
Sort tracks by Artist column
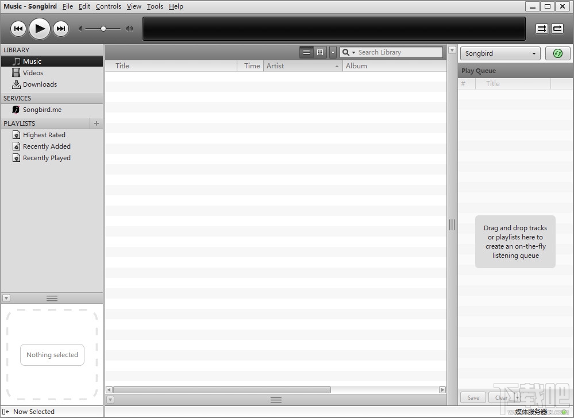tap(303, 66)
